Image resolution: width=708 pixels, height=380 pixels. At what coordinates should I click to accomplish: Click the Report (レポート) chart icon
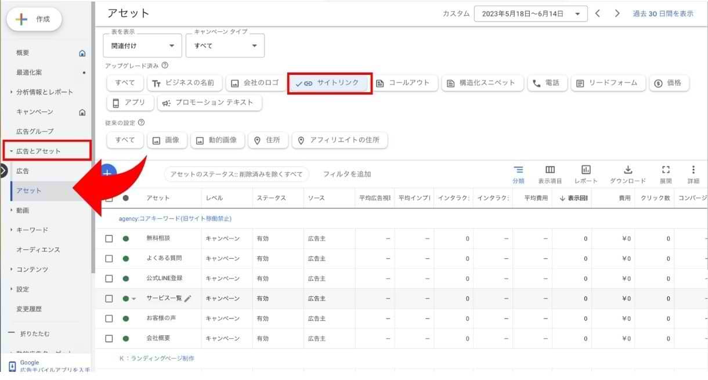(586, 170)
